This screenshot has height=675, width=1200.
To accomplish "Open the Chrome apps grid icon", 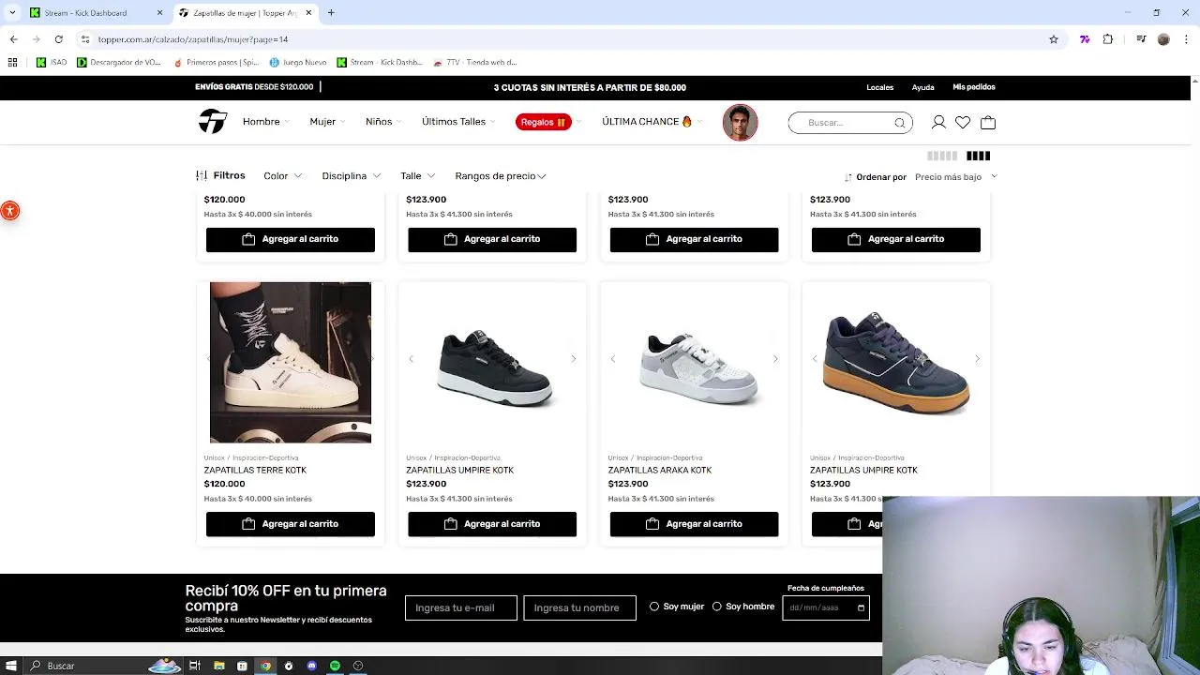I will coord(12,62).
